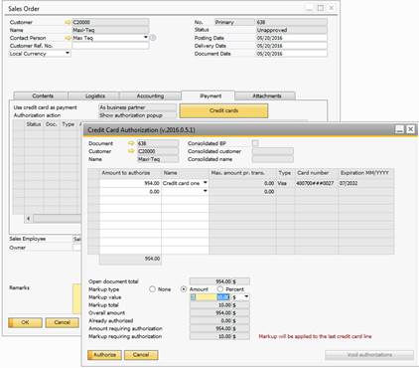Switch to the Contents tab
419x368 pixels.
[43, 95]
